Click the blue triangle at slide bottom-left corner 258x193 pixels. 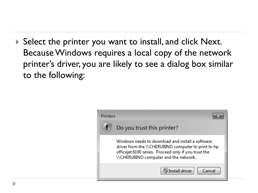pyautogui.click(x=14, y=184)
